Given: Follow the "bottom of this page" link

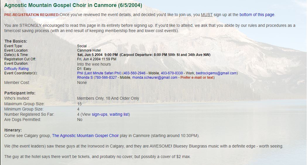Looking at the screenshot, I should coord(257,15).
